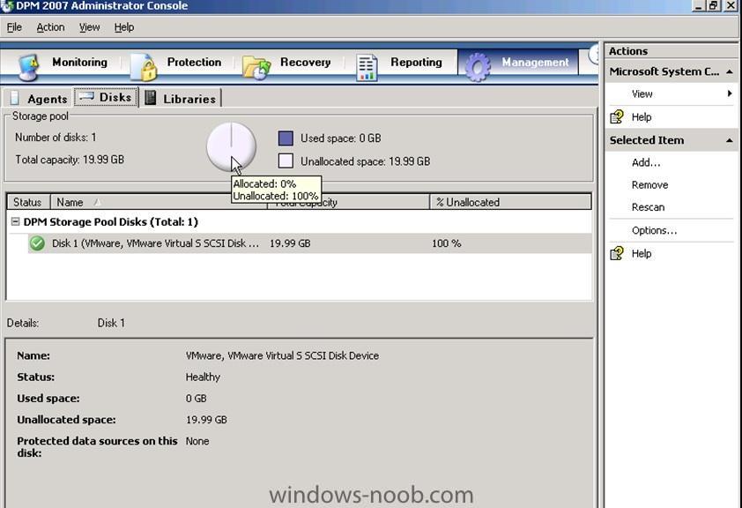Open the View menu in the menu bar
742x508 pixels.
(x=89, y=27)
